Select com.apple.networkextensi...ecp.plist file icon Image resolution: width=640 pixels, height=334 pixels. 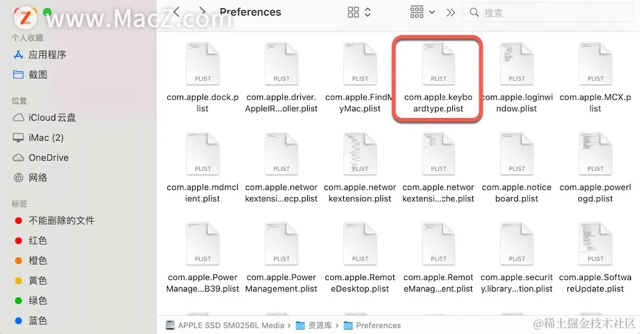281,154
